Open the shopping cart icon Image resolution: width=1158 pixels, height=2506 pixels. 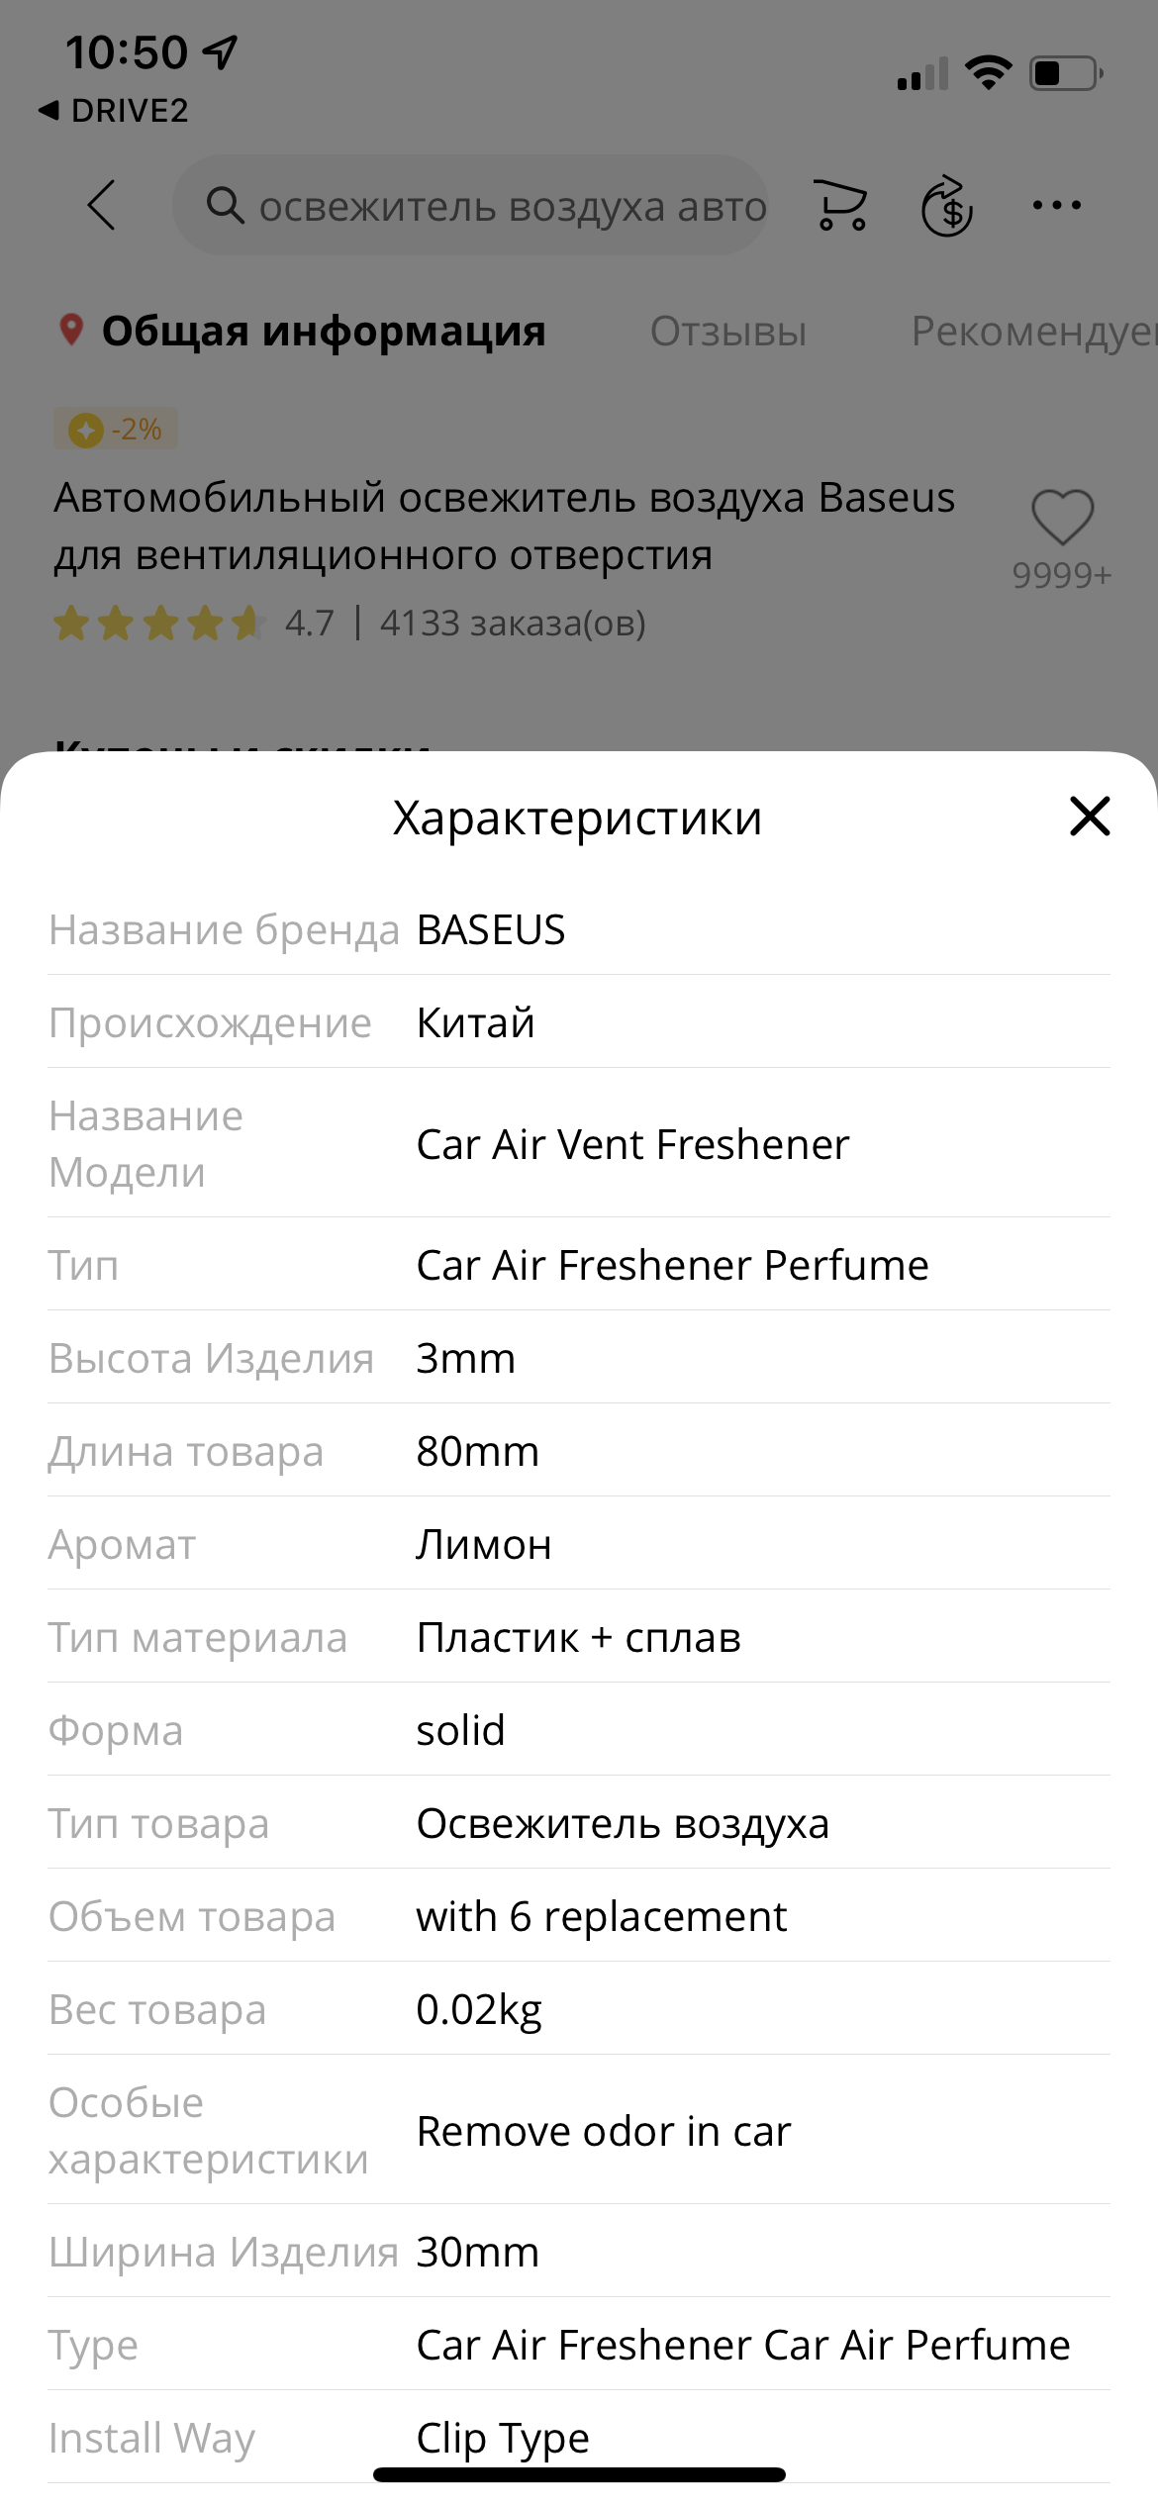841,205
